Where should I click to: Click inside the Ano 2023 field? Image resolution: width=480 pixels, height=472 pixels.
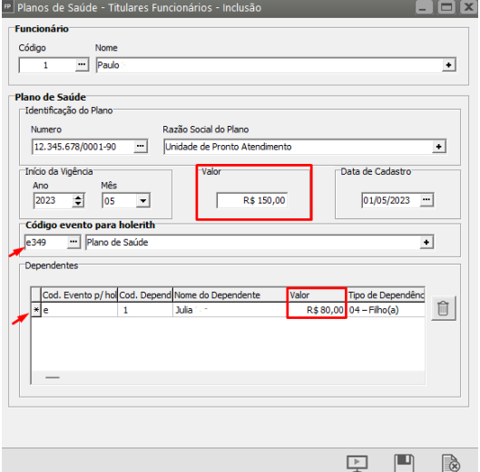54,200
